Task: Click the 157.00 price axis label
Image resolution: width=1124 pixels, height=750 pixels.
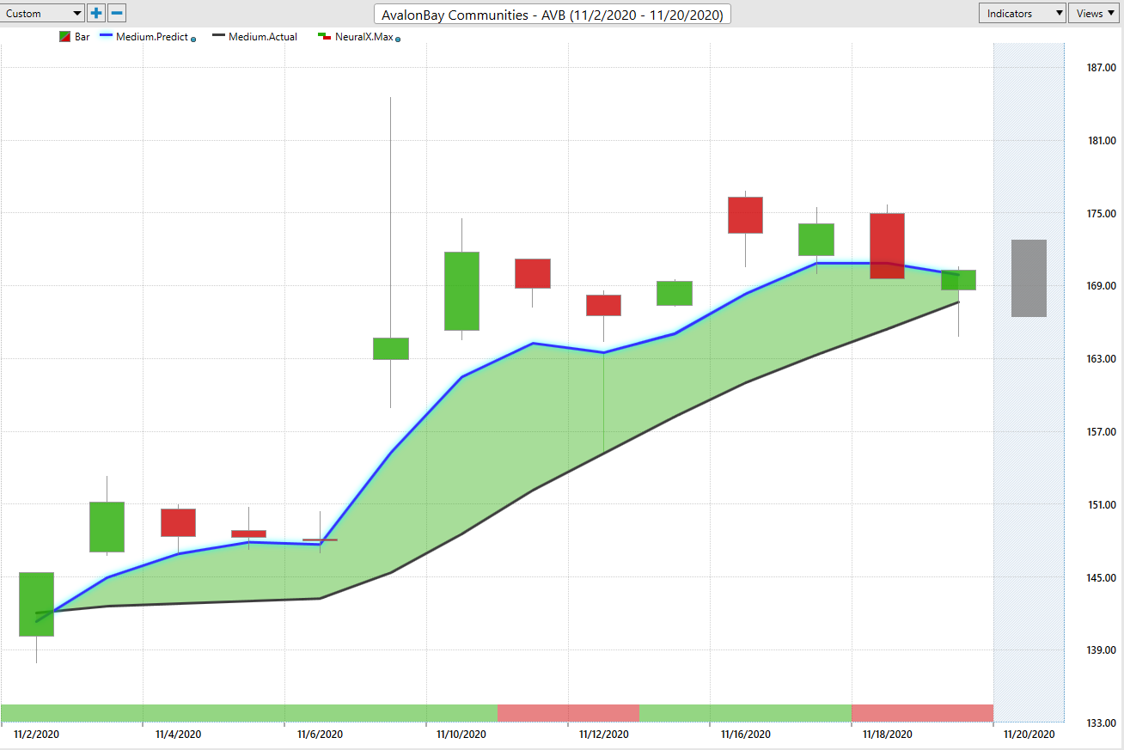Action: pyautogui.click(x=1102, y=432)
